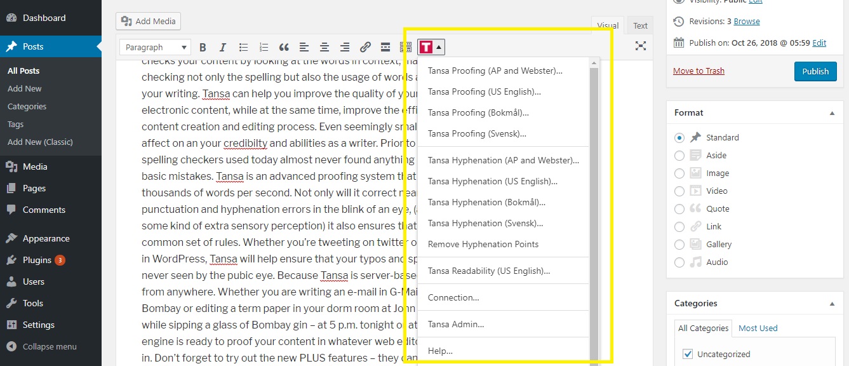Toggle the Tansa menu dropdown arrow
The image size is (849, 366).
pyautogui.click(x=439, y=47)
